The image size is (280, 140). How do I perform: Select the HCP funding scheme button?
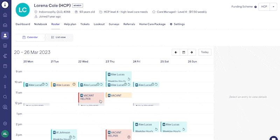[264, 7]
